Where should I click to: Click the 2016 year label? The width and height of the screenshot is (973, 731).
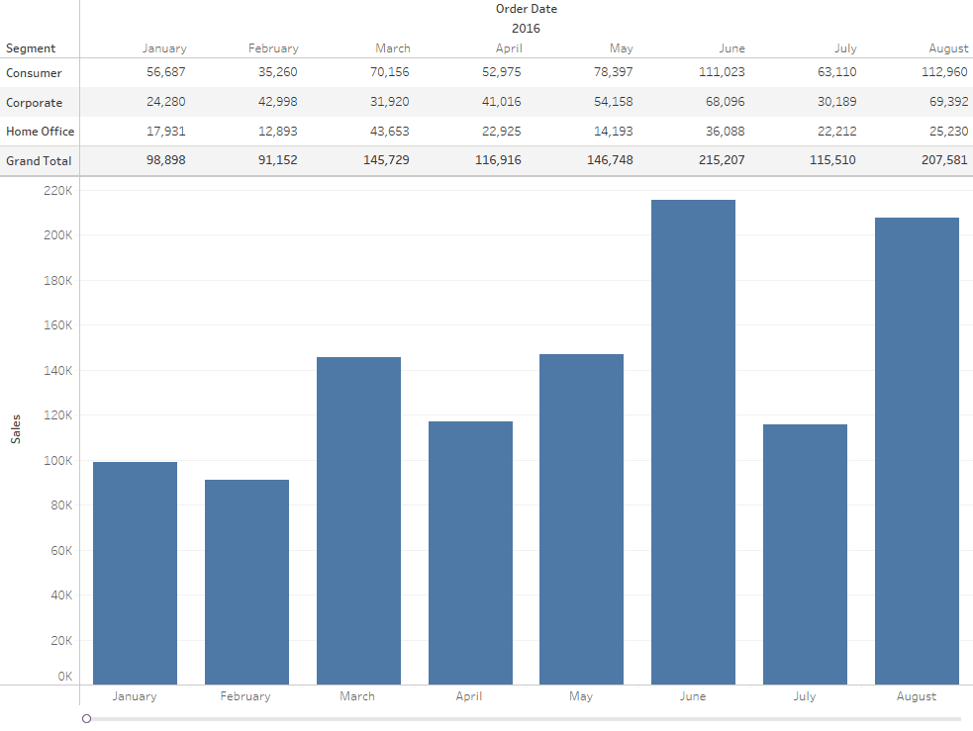526,28
